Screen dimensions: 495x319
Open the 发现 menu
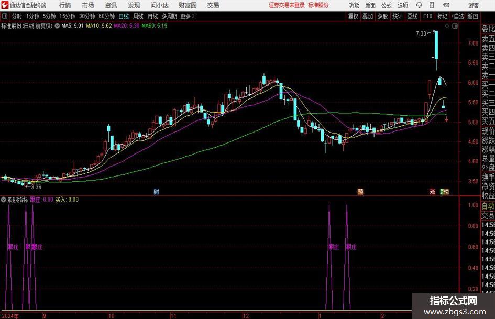[x=134, y=5]
